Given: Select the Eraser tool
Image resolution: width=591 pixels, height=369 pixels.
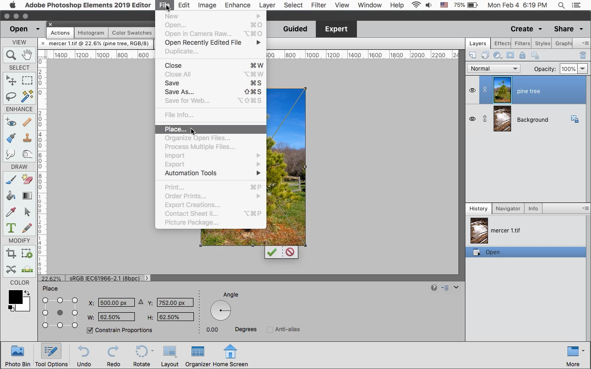Looking at the screenshot, I should [27, 180].
